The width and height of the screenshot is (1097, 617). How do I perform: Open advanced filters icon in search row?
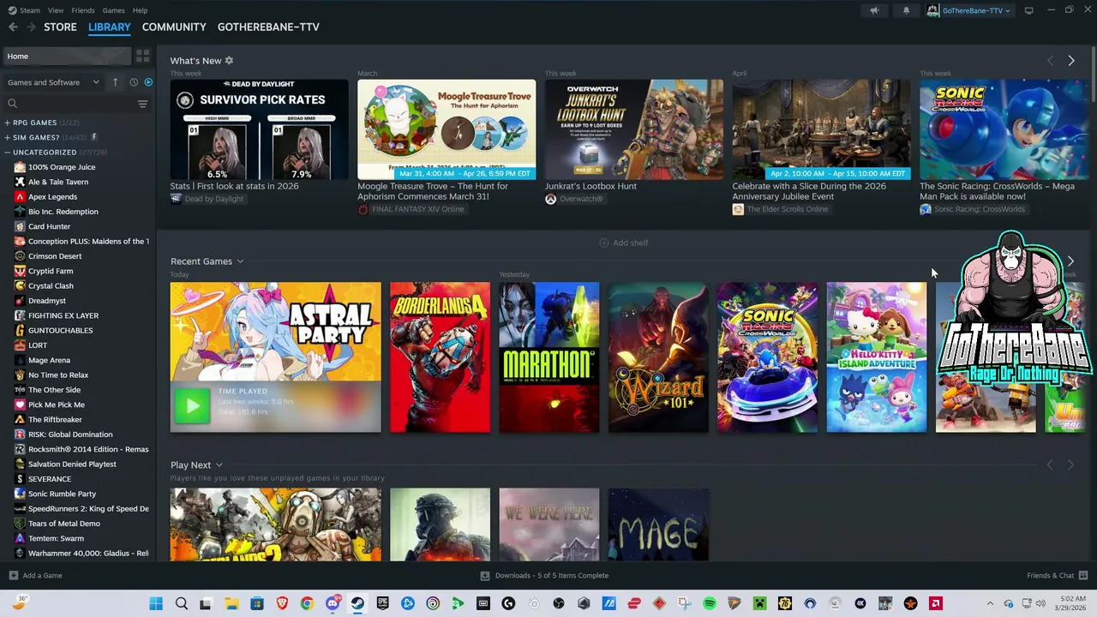coord(142,104)
